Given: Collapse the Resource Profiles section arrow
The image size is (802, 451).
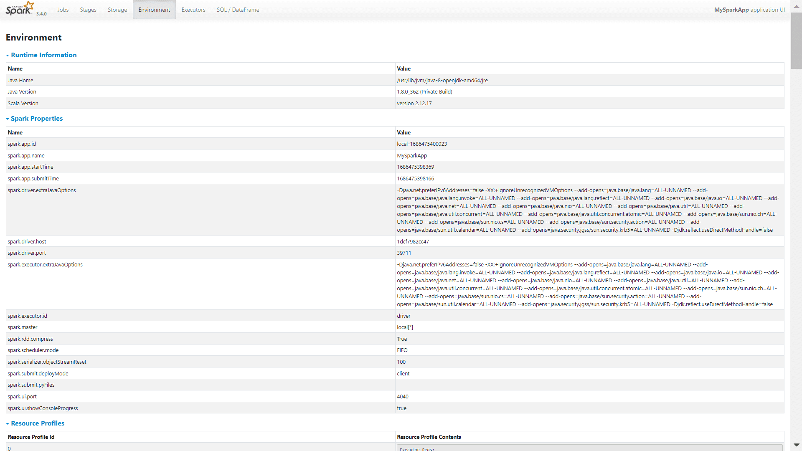Looking at the screenshot, I should (x=8, y=424).
